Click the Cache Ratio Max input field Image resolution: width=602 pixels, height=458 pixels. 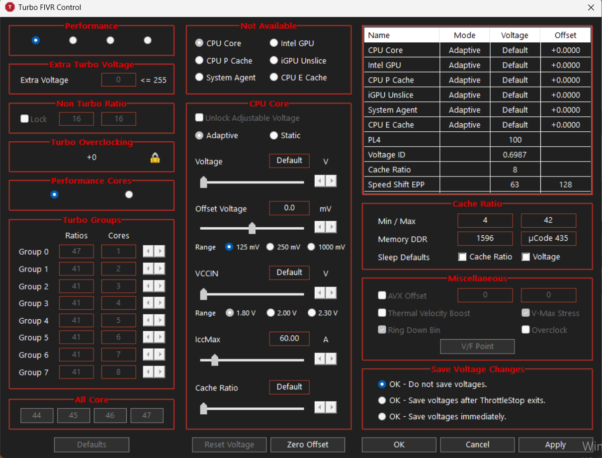[x=548, y=220]
